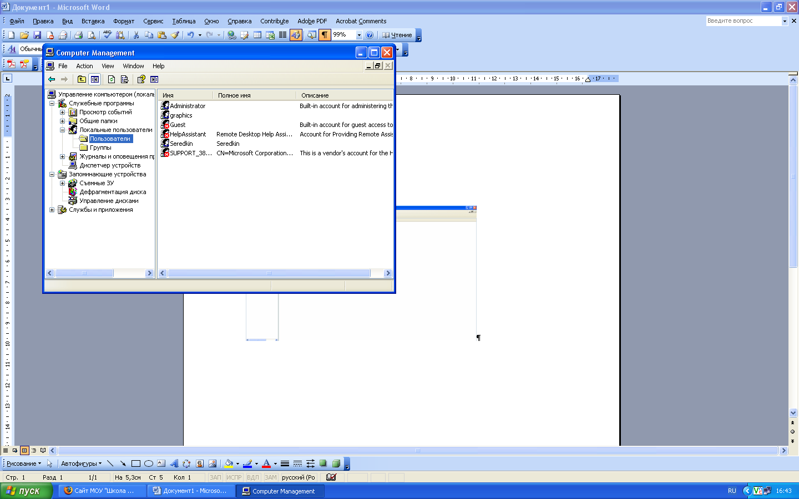
Task: Click the Чтение reading mode button
Action: coord(397,35)
